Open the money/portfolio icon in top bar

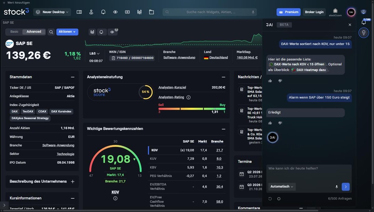pos(127,12)
